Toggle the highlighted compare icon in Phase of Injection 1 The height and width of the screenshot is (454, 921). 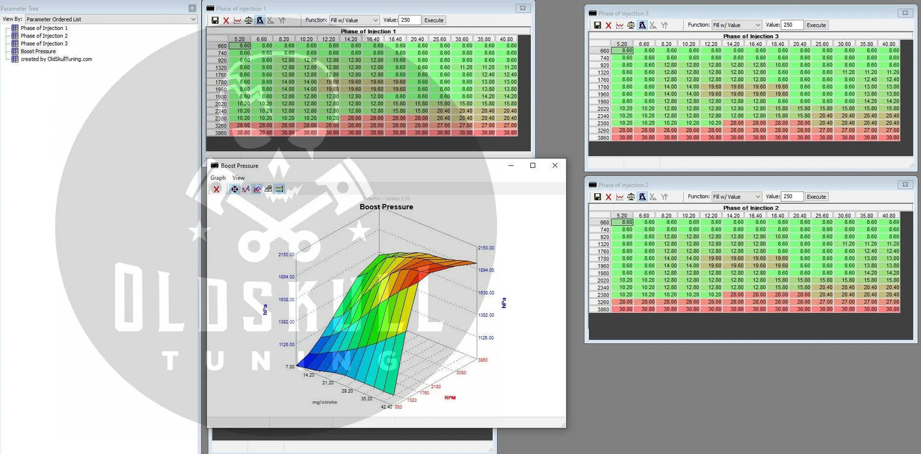click(x=259, y=20)
